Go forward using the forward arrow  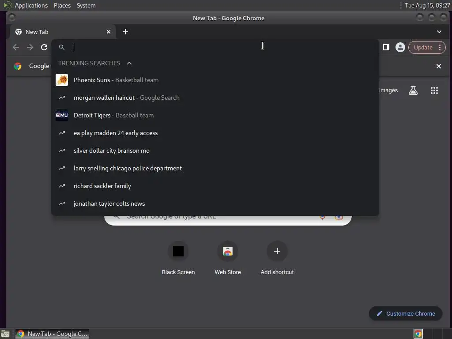[30, 47]
